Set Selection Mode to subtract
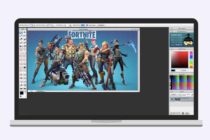210x140 pixels. tap(53, 25)
